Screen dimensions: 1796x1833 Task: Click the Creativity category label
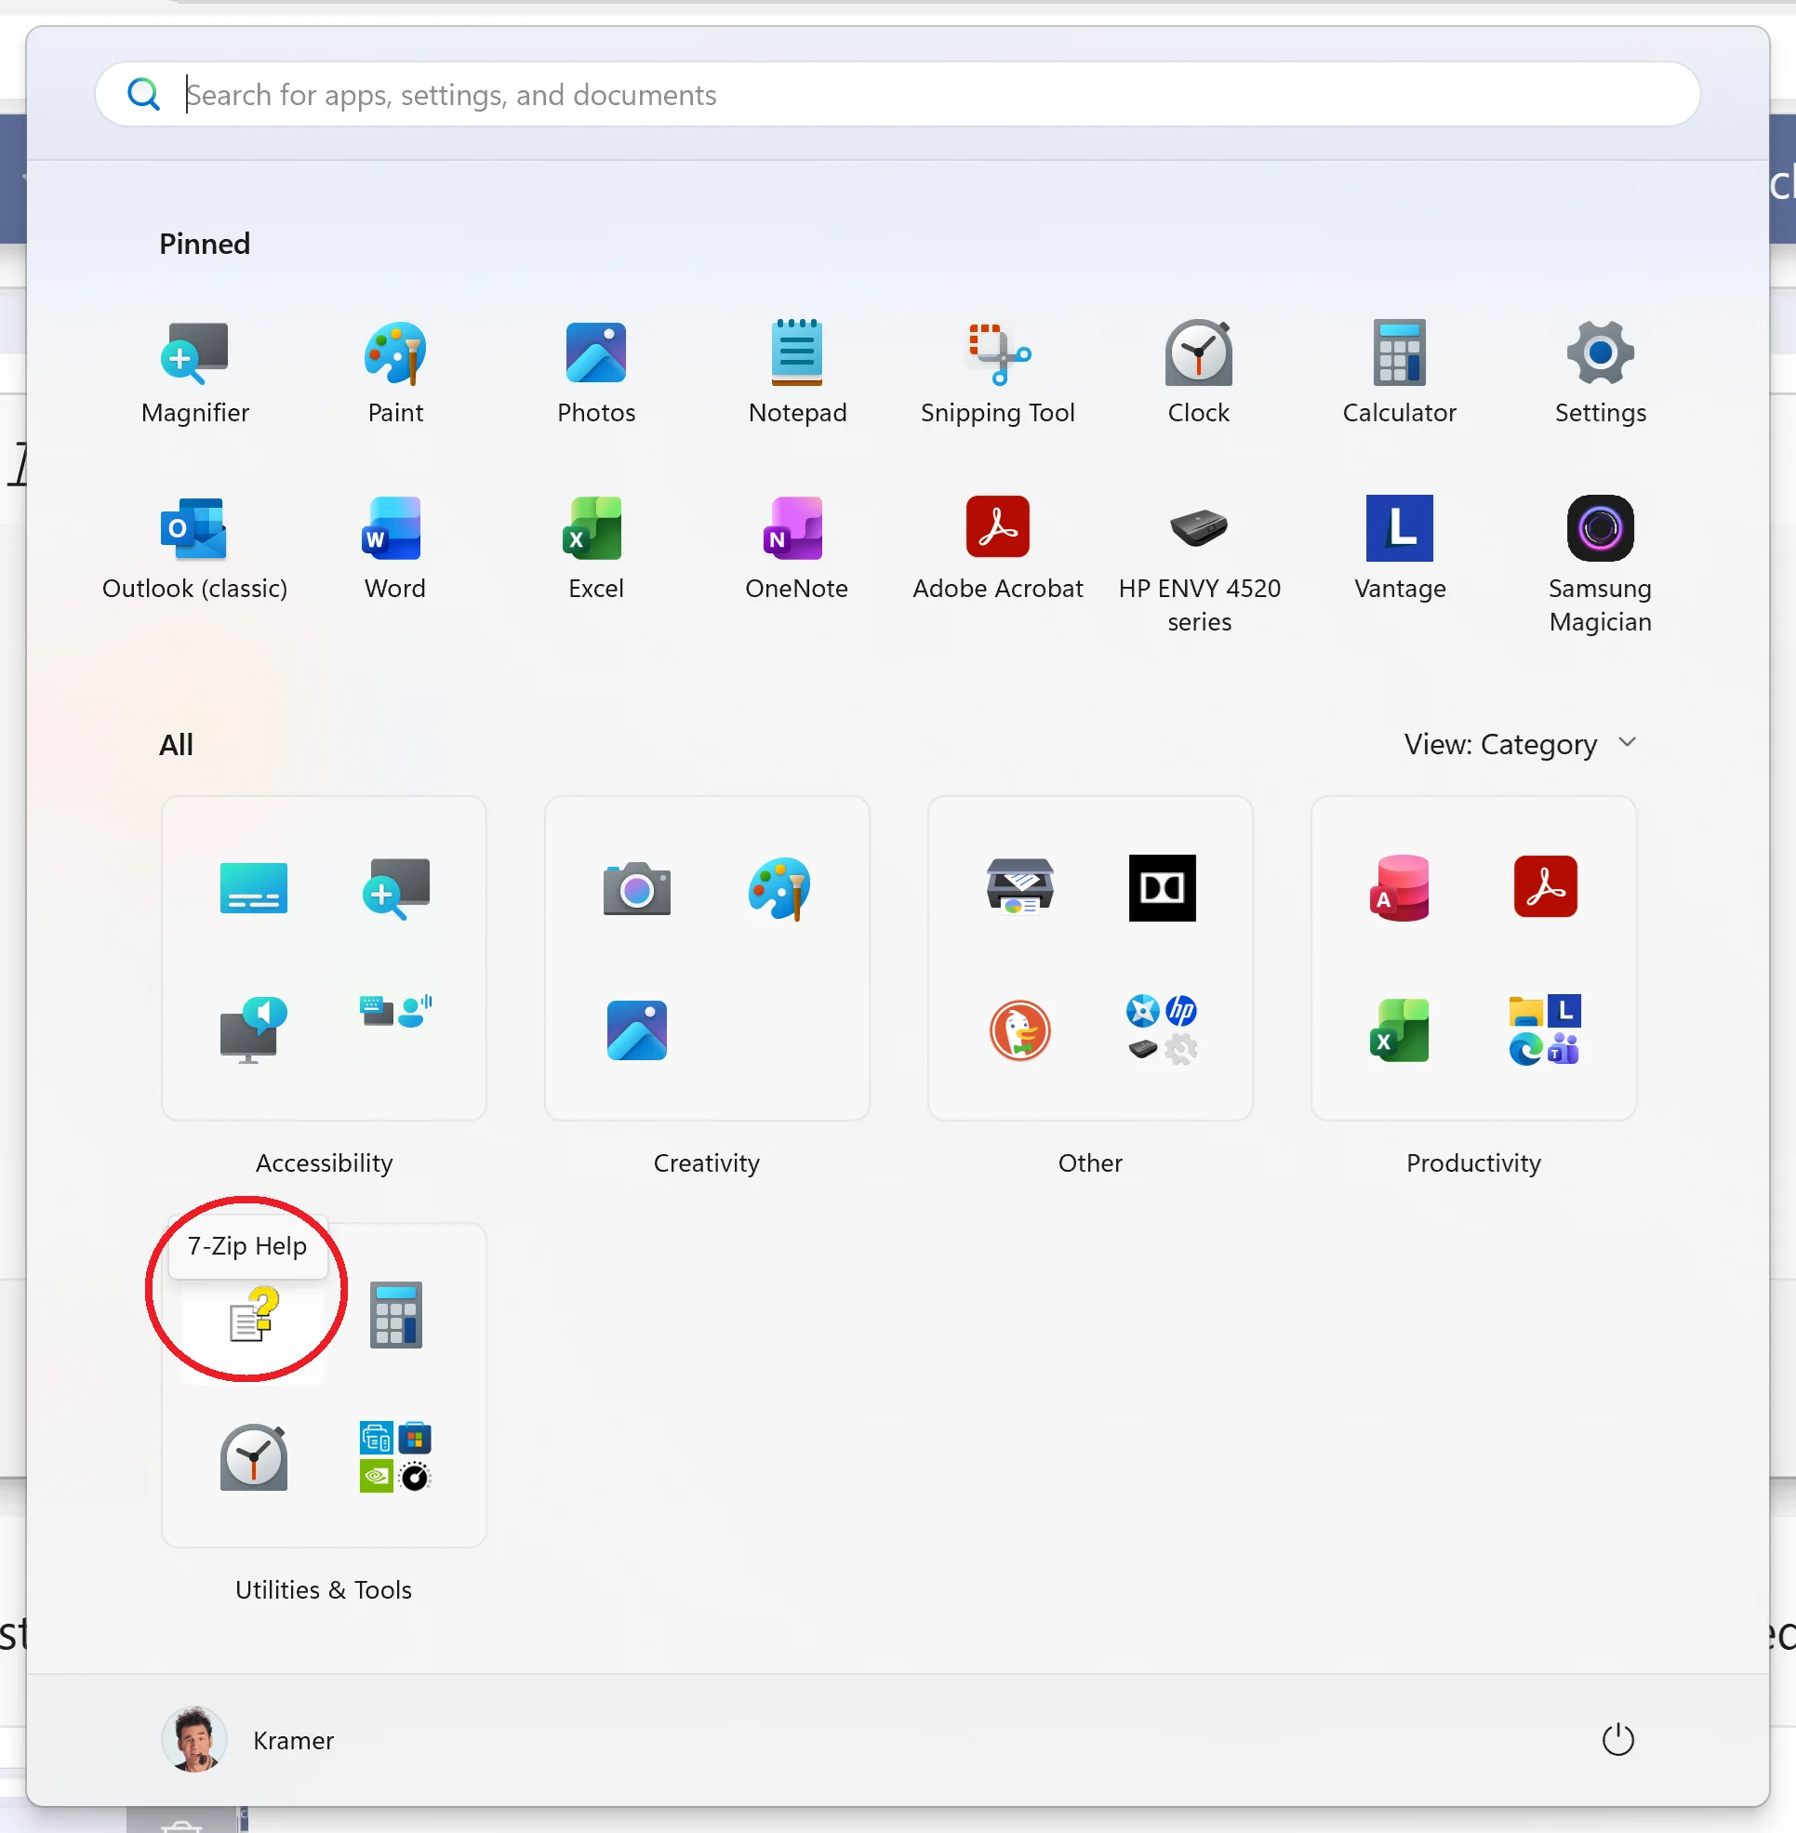point(707,1164)
